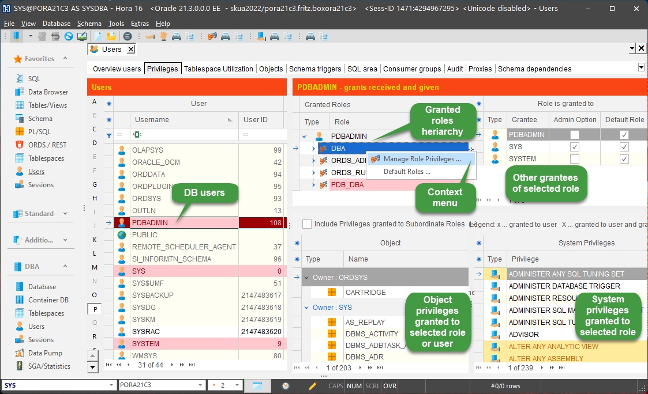Viewport: 648px width, 394px height.
Task: Toggle Default Role checkbox for SYS grantee
Action: [624, 147]
